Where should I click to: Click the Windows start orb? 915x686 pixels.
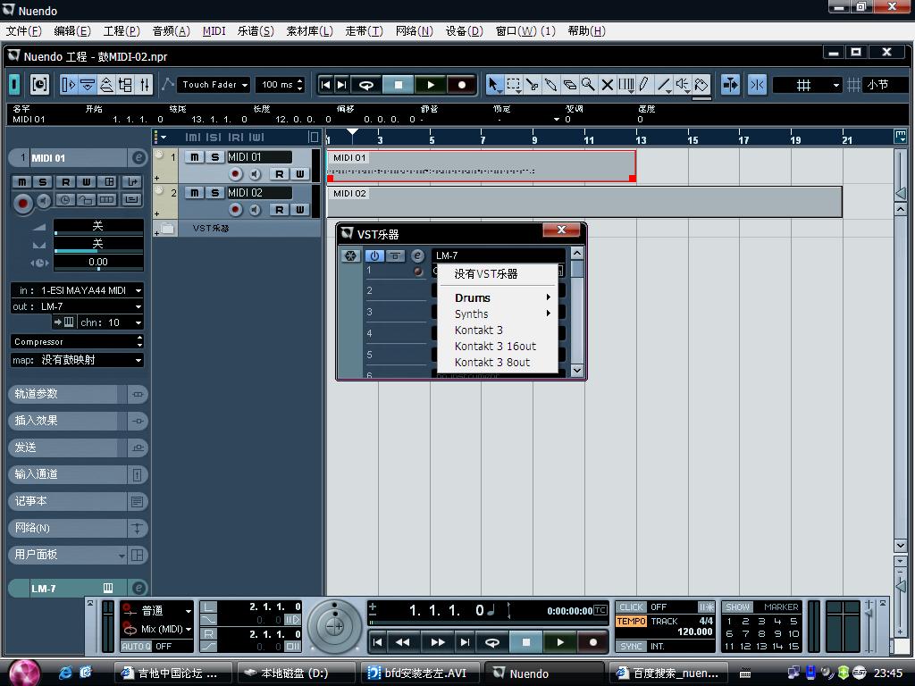[24, 673]
